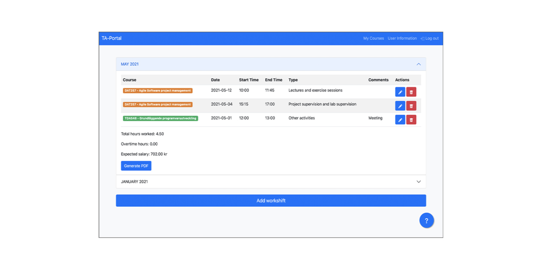
Task: Click 'Project supervision and lab supervision' type
Action: (322, 104)
